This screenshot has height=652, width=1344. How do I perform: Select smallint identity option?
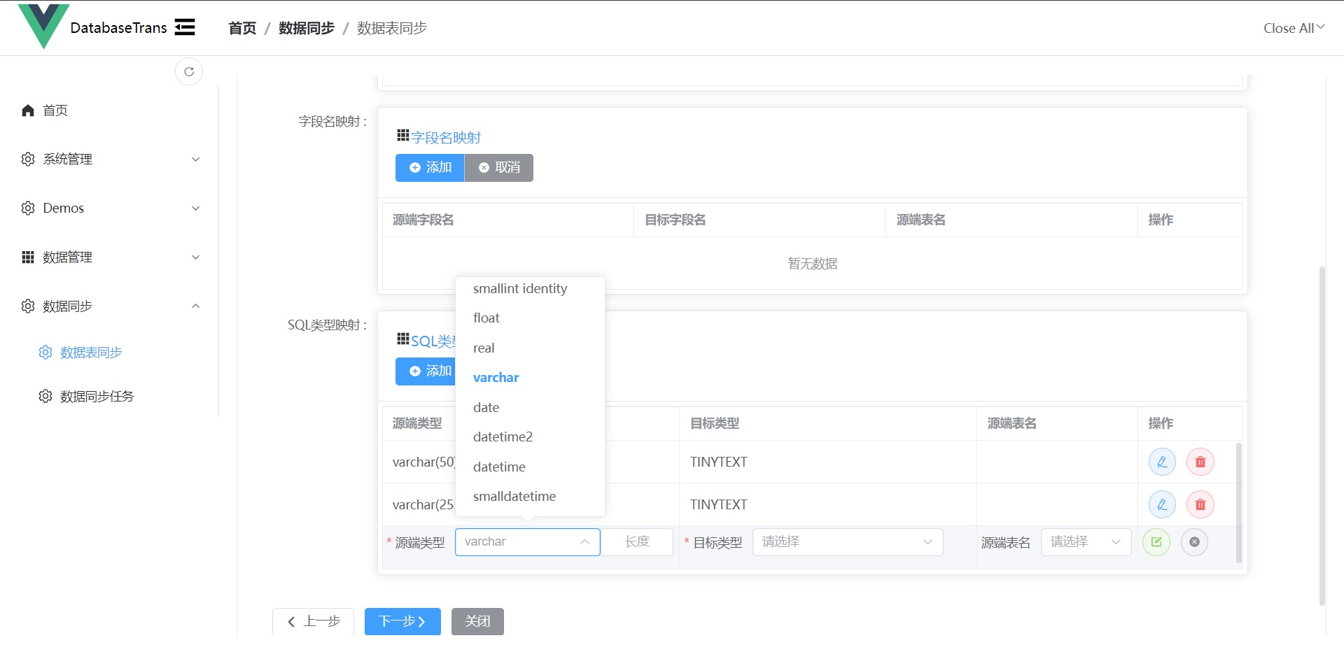point(530,289)
